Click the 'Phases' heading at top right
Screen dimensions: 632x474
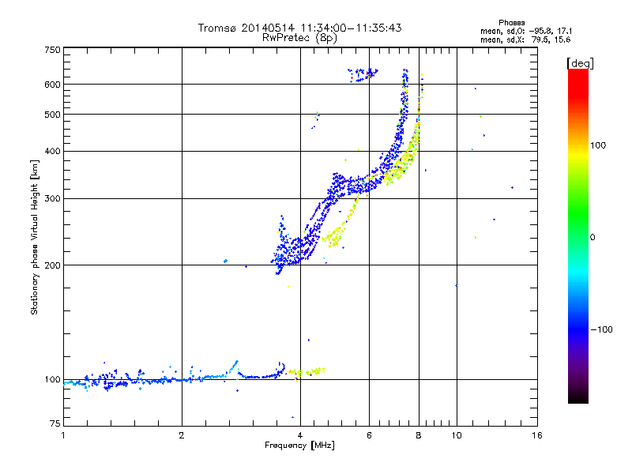tap(511, 23)
